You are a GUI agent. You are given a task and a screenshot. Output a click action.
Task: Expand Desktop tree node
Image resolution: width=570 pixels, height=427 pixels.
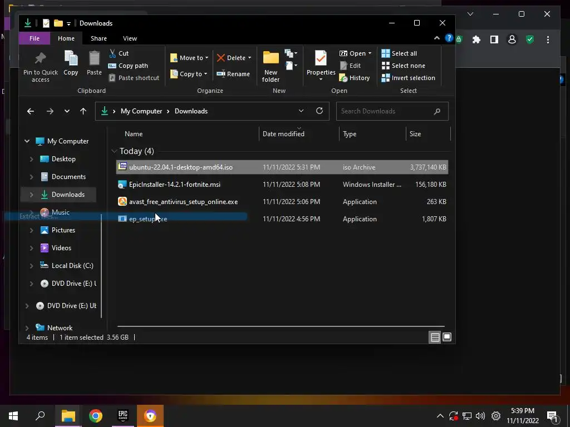(32, 159)
